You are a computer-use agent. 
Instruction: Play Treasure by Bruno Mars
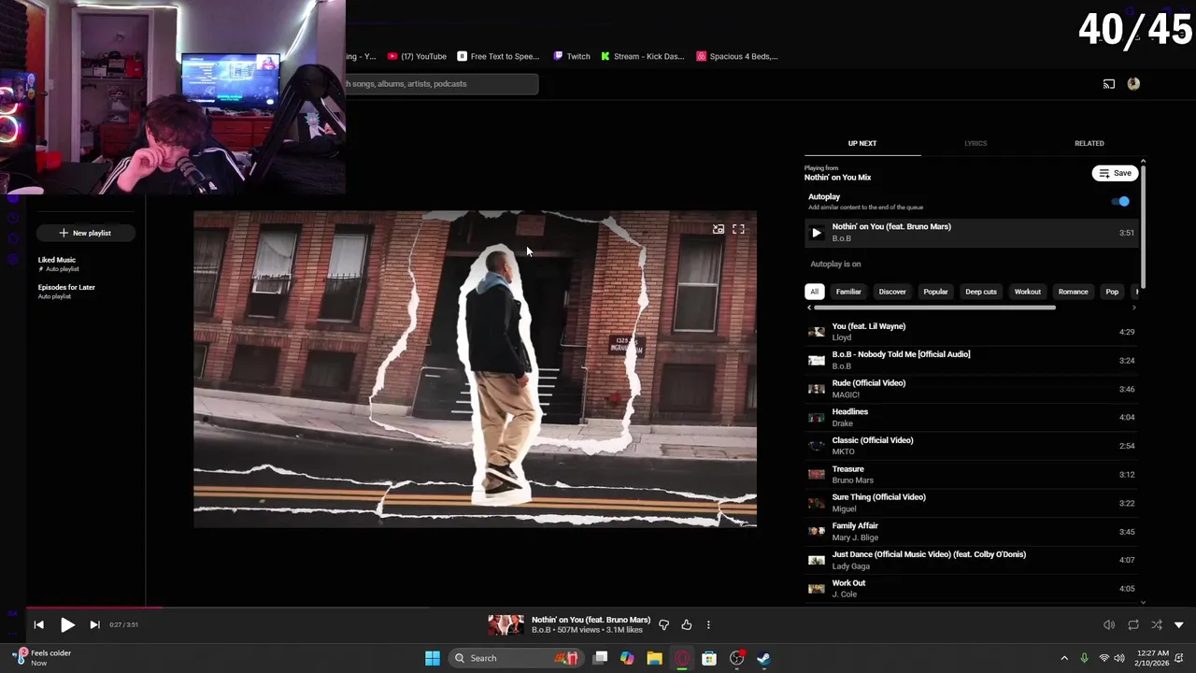pos(972,475)
